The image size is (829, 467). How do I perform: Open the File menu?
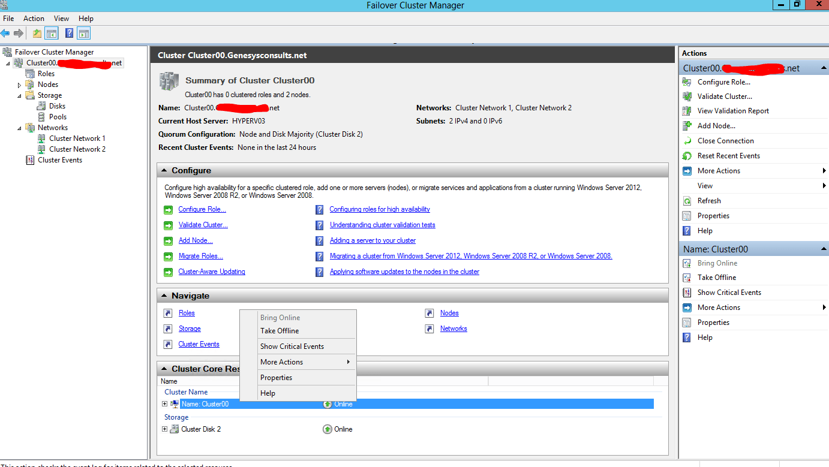point(8,19)
